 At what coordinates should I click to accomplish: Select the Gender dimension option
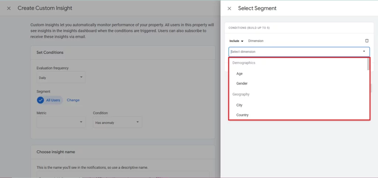coord(242,83)
